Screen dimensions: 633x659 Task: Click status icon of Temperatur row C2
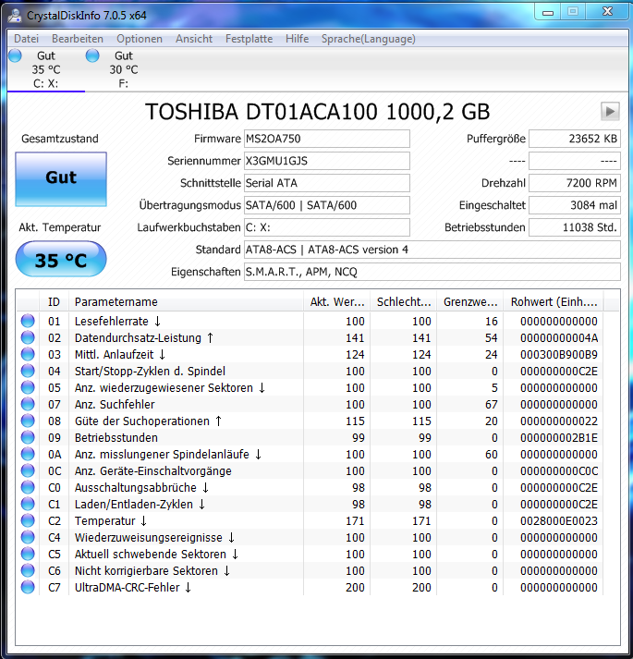point(28,520)
